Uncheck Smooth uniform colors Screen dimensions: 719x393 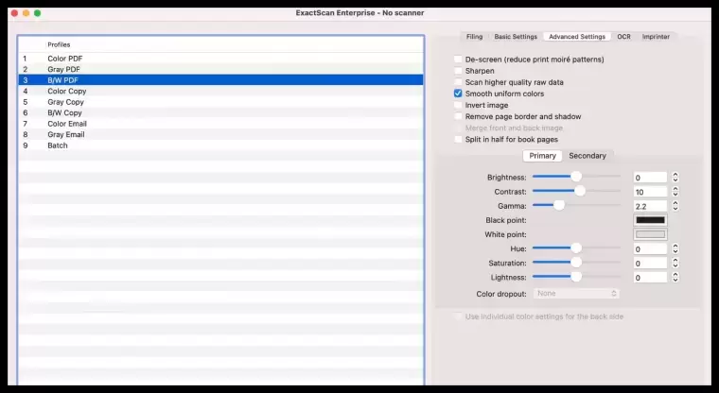click(458, 94)
